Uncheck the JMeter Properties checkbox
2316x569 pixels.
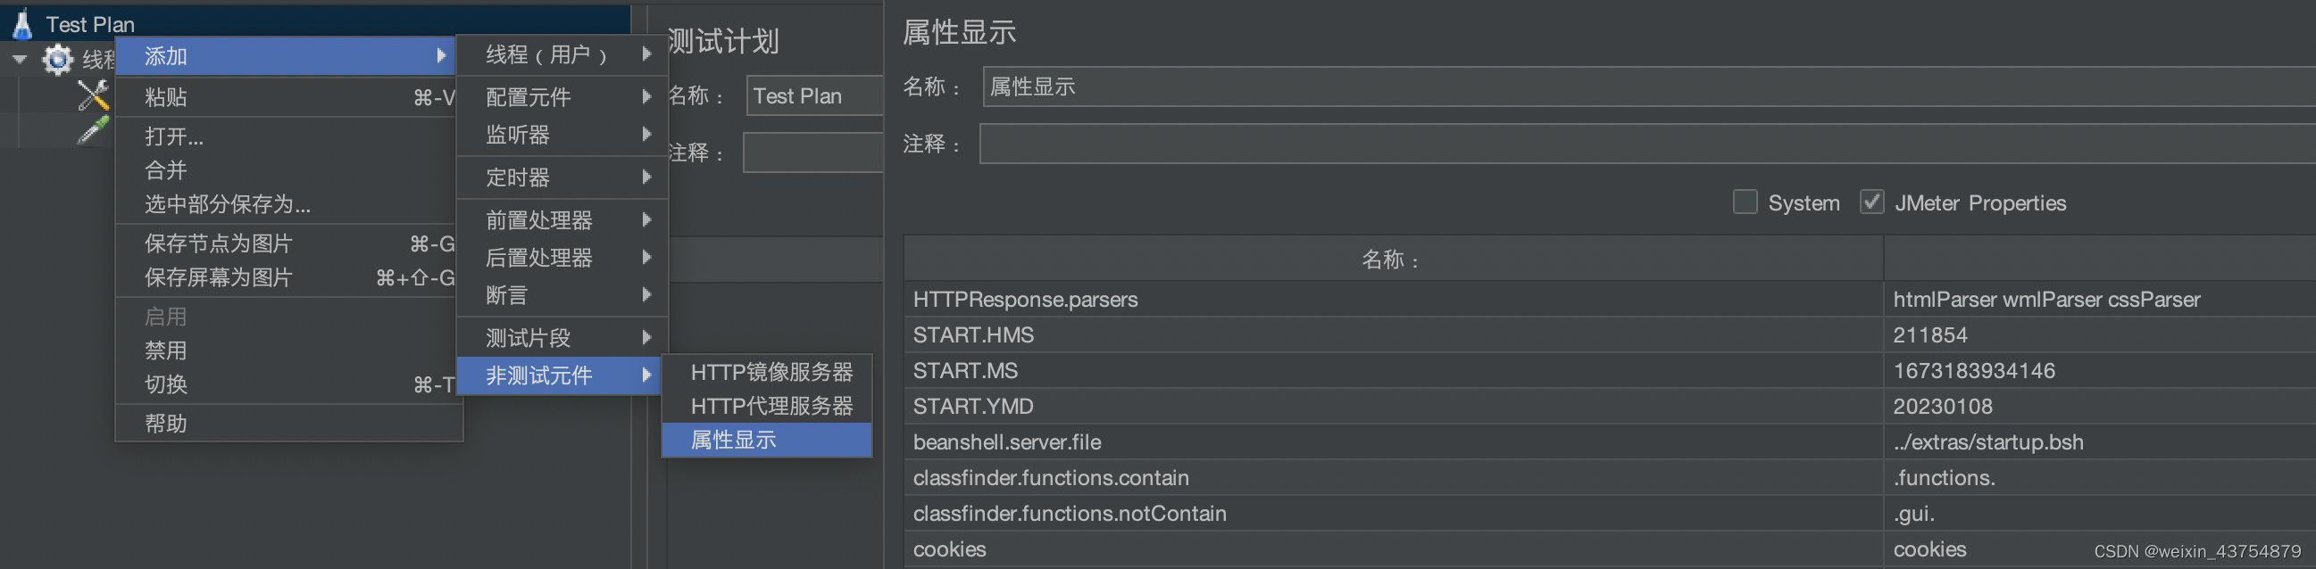coord(1871,202)
